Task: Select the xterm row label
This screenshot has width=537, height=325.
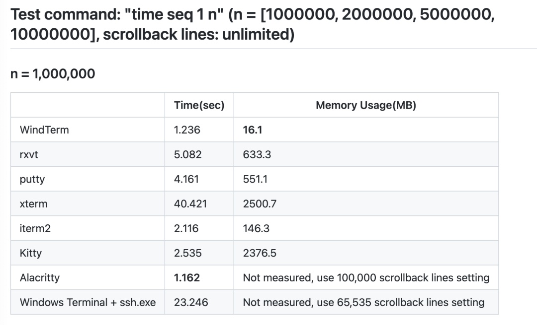Action: coord(33,204)
